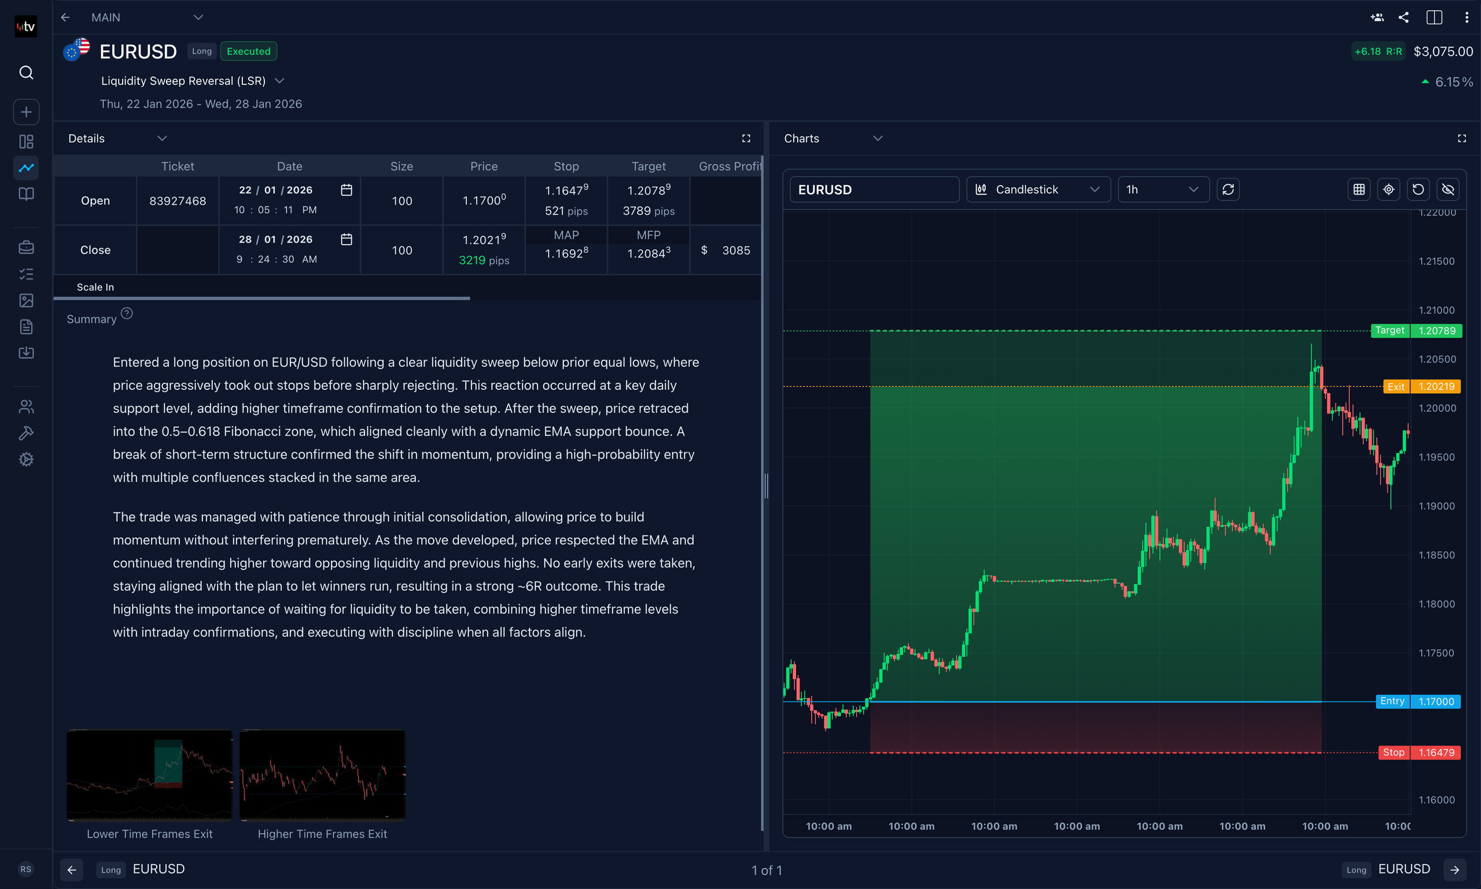Select the trend chart icon in sidebar
Viewport: 1481px width, 889px height.
tap(26, 168)
